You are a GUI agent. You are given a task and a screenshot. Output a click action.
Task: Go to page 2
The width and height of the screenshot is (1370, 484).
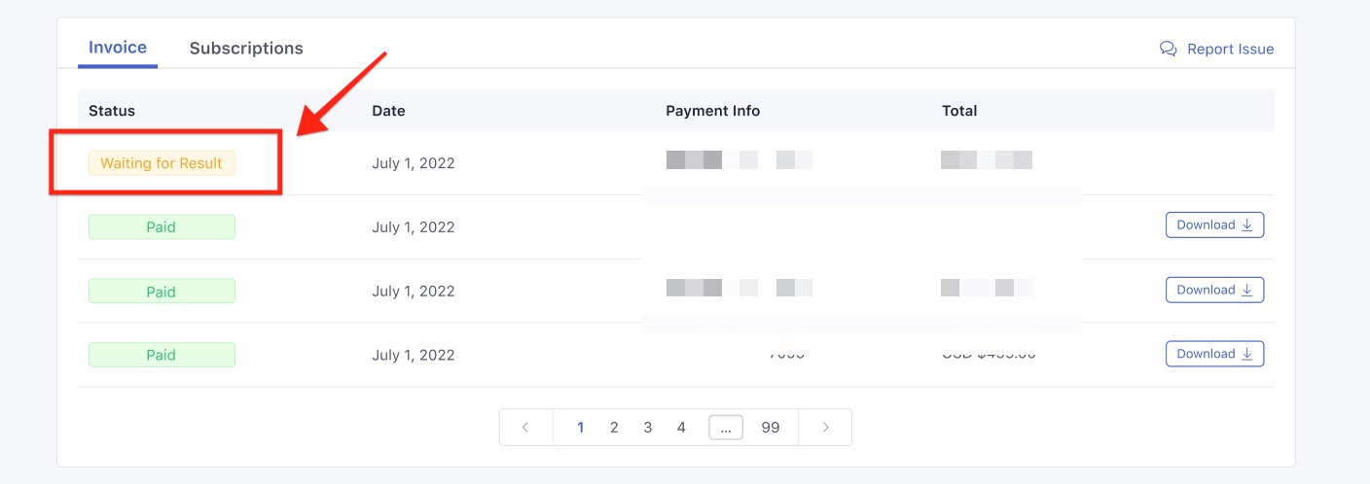(614, 427)
